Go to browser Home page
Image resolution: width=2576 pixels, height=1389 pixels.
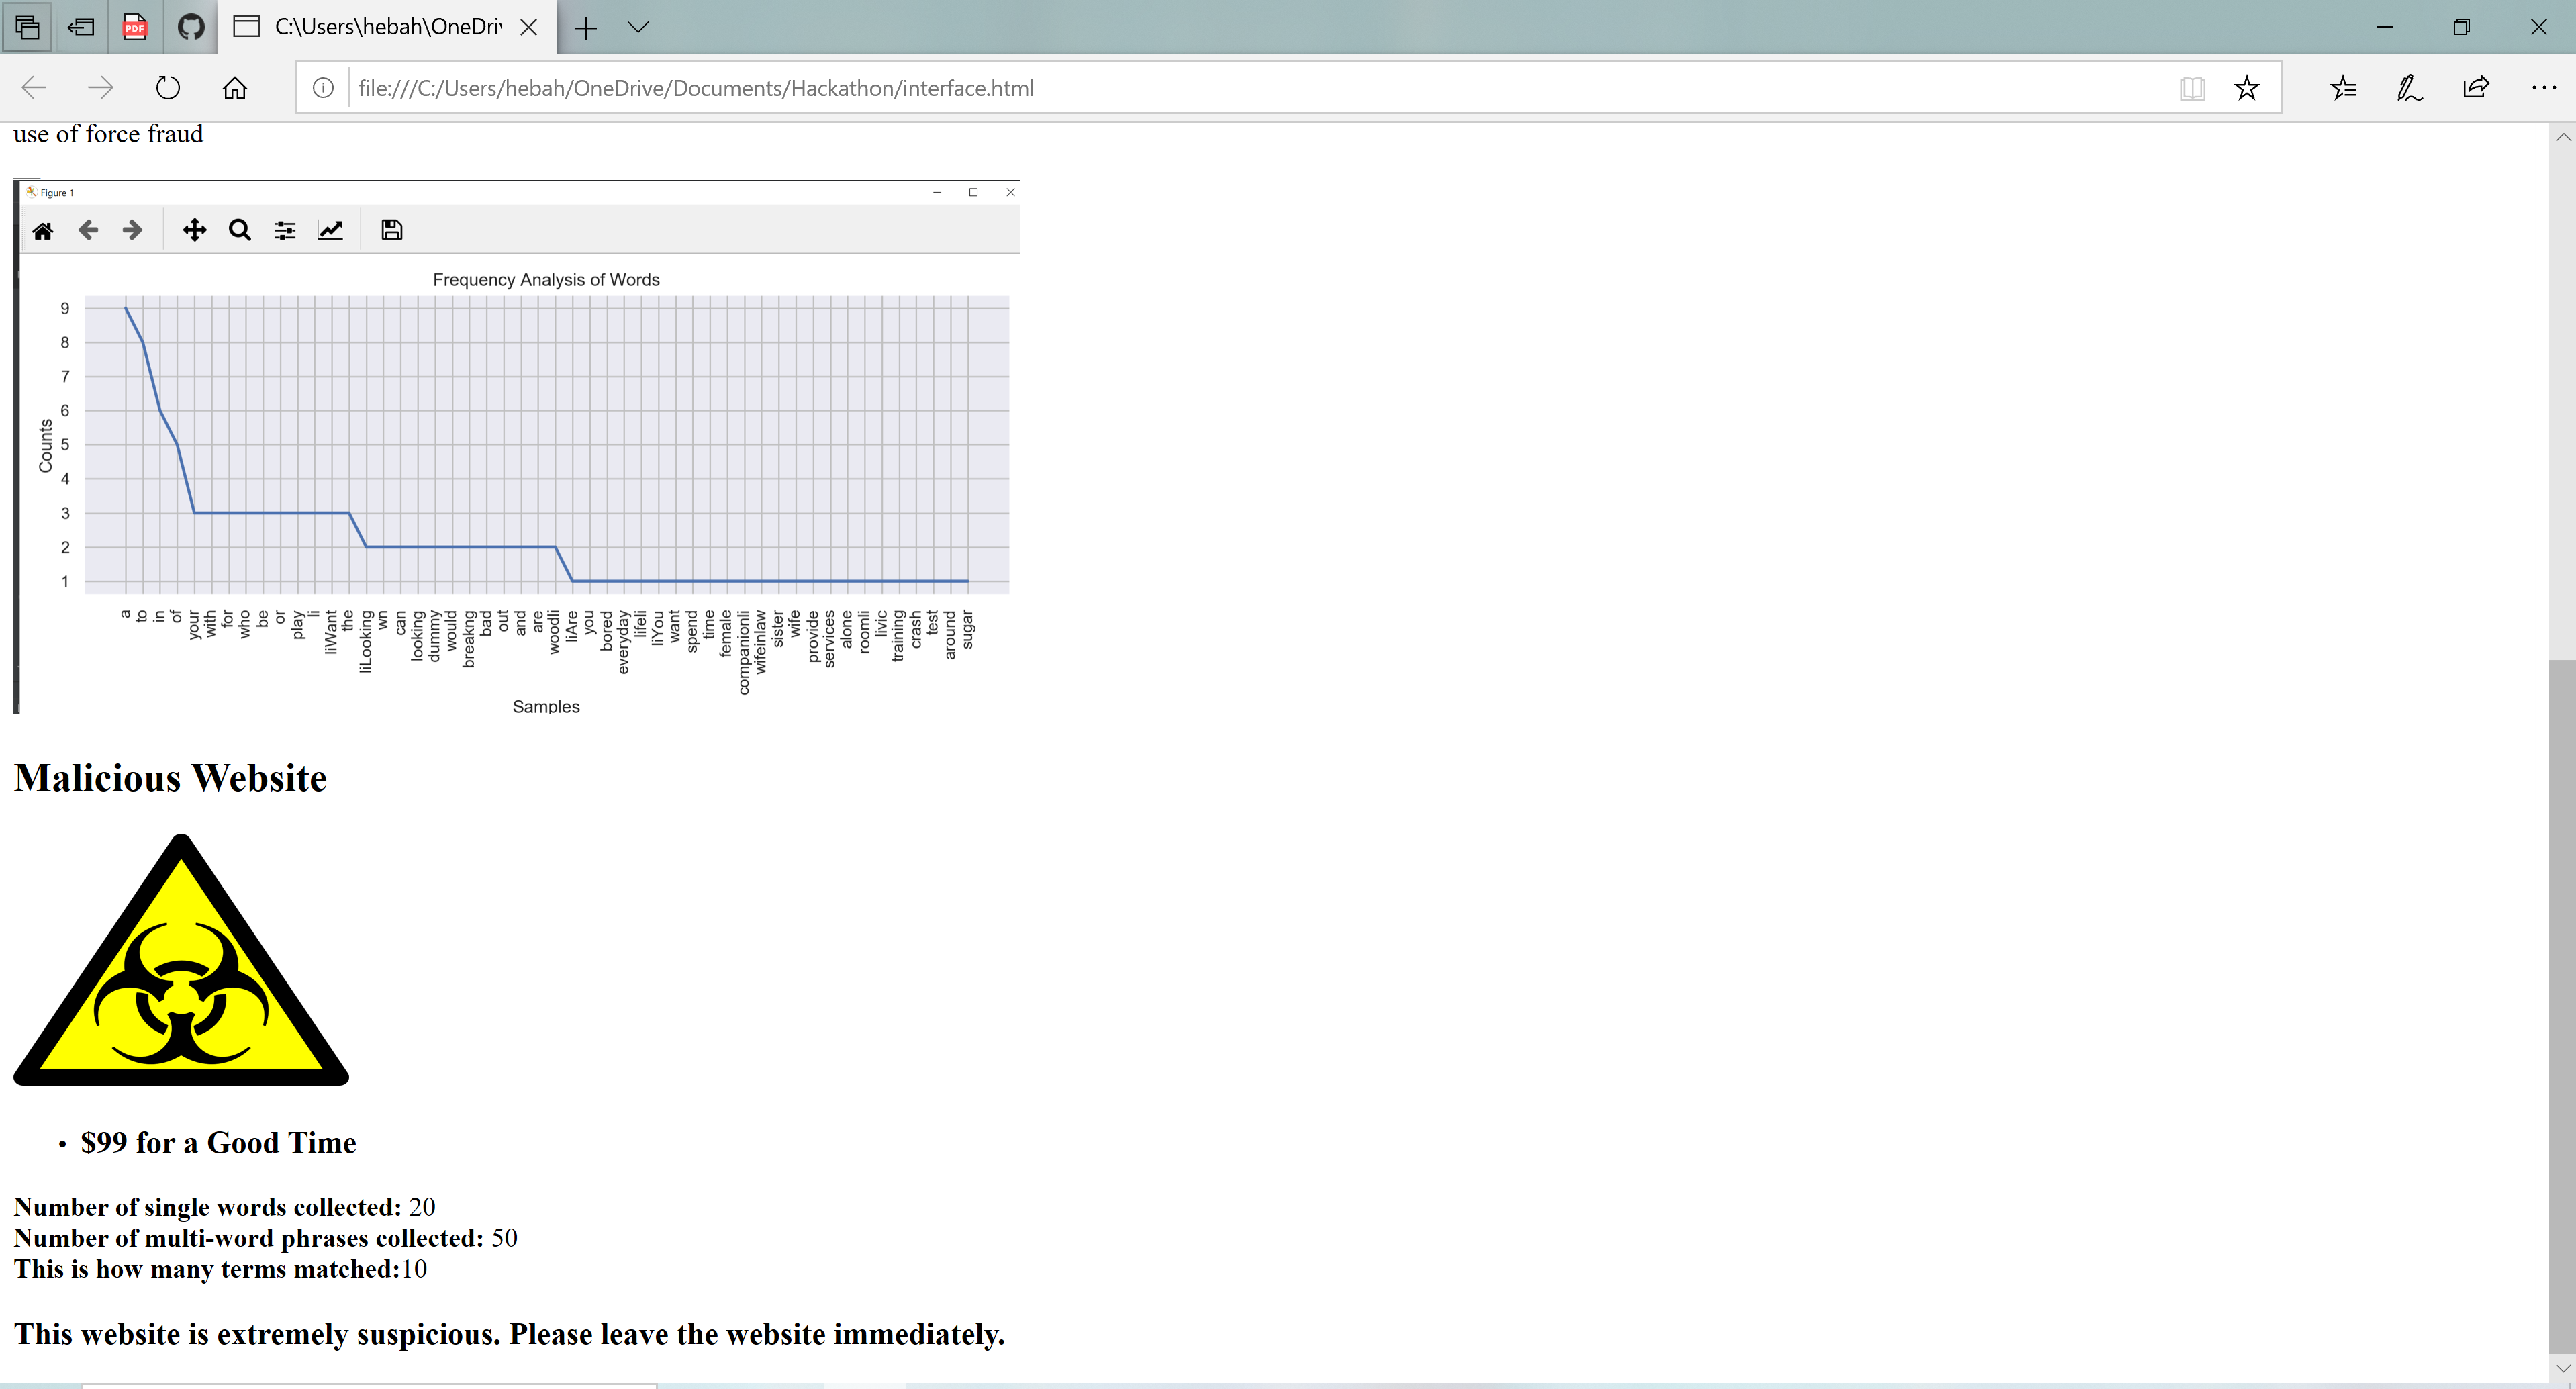pyautogui.click(x=235, y=88)
